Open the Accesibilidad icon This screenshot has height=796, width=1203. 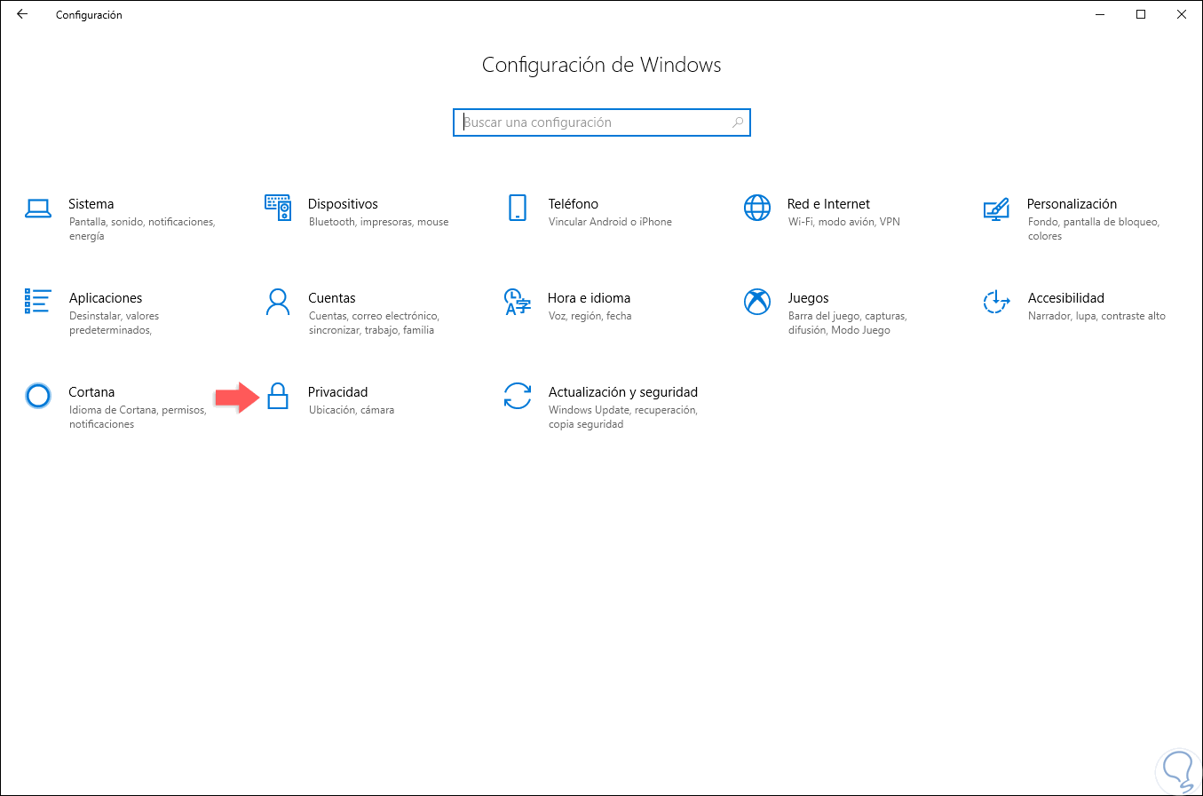[996, 302]
